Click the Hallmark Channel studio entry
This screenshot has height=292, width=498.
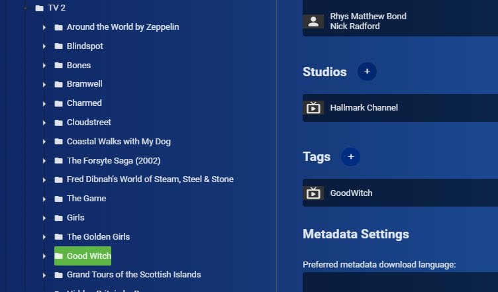tap(364, 108)
